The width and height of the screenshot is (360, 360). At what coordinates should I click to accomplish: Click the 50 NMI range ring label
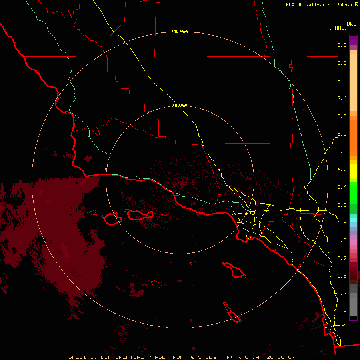click(180, 106)
